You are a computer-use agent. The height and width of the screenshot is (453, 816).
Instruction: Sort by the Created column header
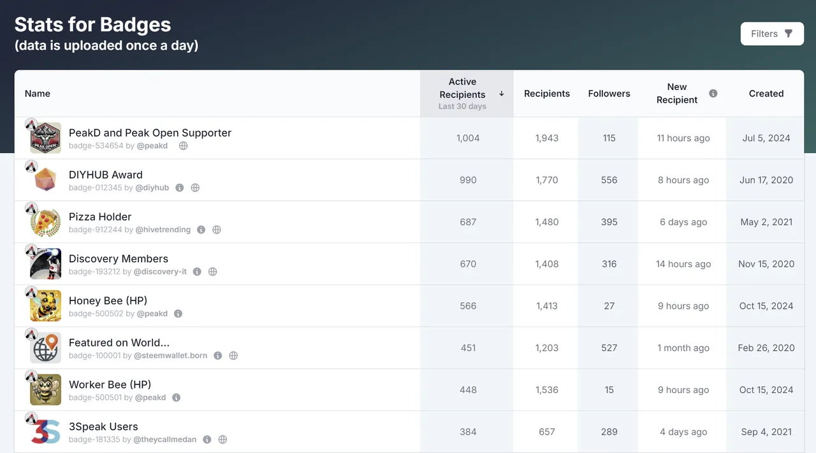click(766, 94)
